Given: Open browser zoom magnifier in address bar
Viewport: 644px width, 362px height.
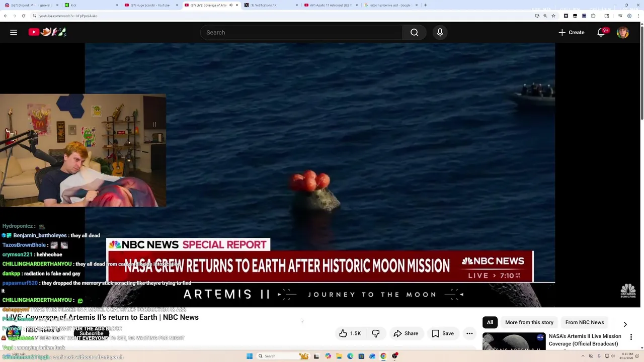Looking at the screenshot, I should tap(545, 16).
